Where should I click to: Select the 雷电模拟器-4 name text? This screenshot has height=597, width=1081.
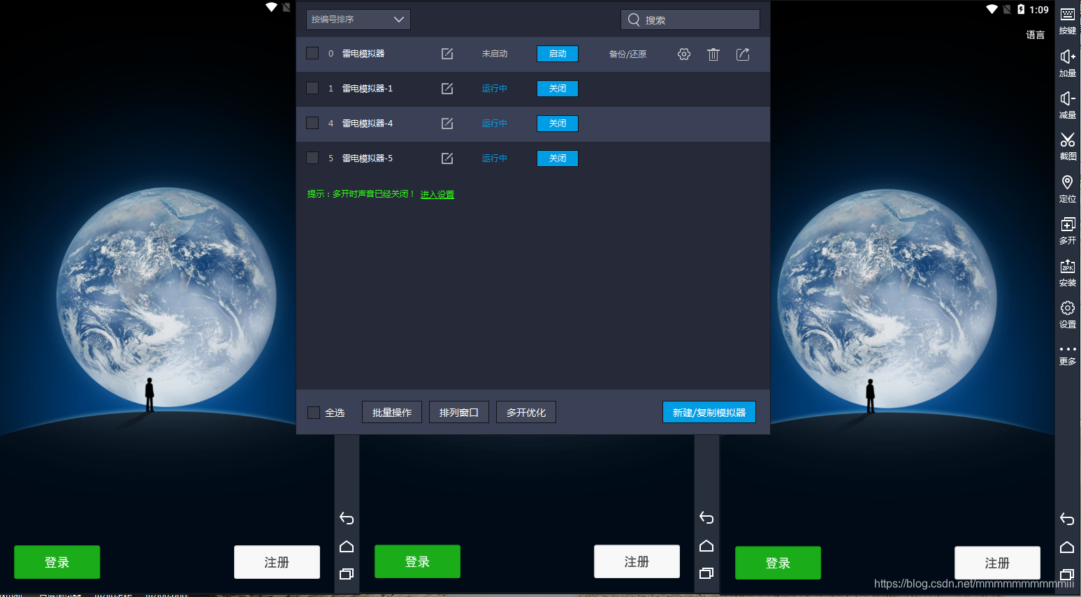(x=368, y=124)
